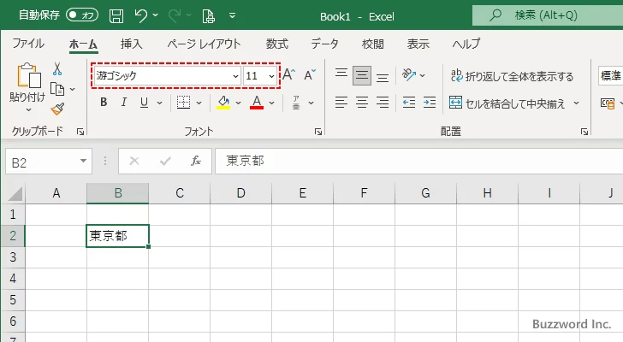Copy selection using Copy icon
This screenshot has width=623, height=342.
pyautogui.click(x=57, y=89)
